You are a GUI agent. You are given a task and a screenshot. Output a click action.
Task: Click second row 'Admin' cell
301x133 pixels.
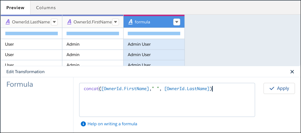point(93,55)
